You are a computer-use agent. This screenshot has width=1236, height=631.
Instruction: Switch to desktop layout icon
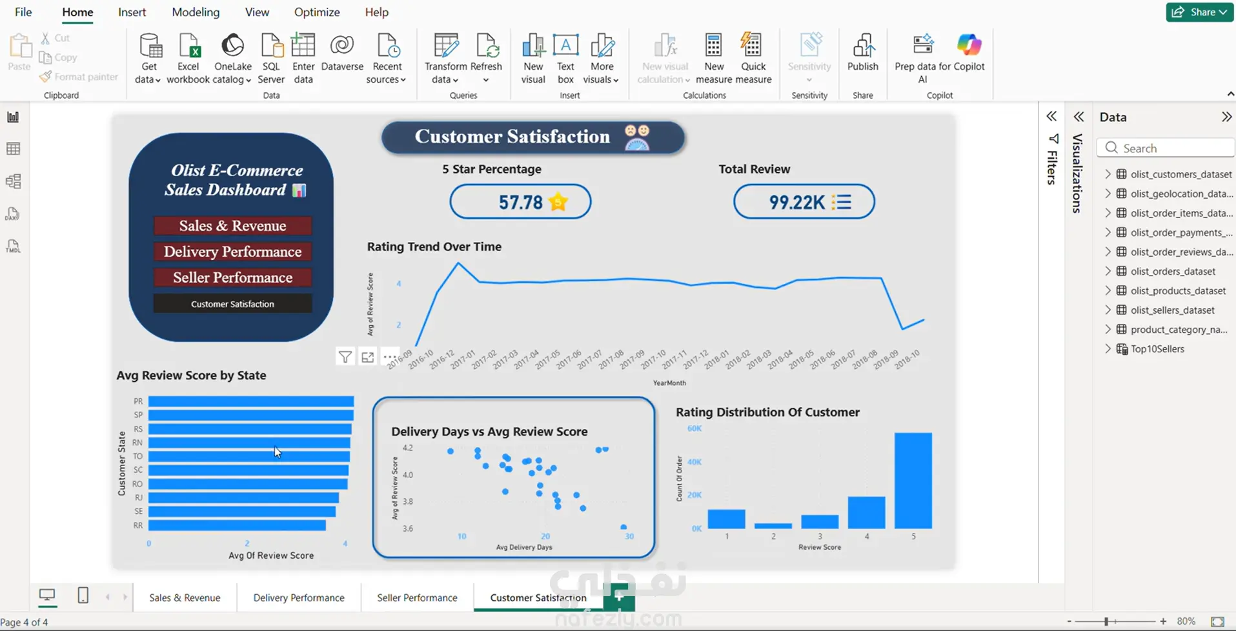[x=47, y=595]
